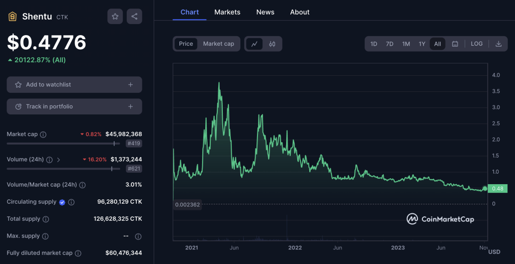Open the Markets tab
515x264 pixels.
[x=227, y=12]
